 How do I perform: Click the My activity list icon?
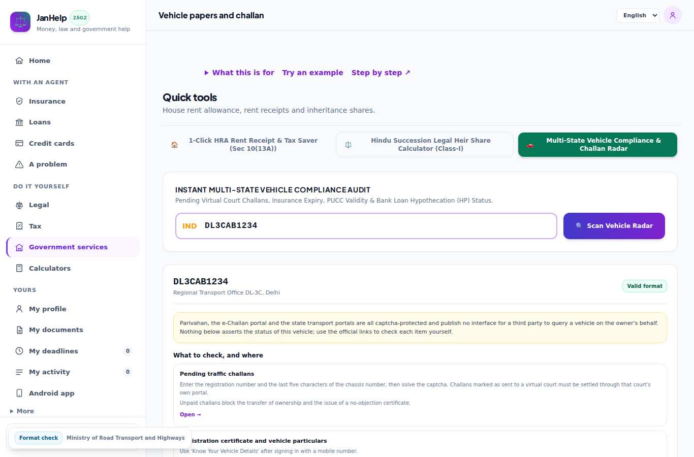19,372
